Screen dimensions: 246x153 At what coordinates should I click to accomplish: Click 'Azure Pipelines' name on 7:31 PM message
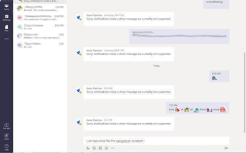94,120
